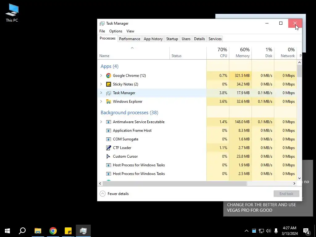Select the first Host Process for Windows Tasks row (1.9 MB)
The image size is (316, 237).
tap(197, 165)
